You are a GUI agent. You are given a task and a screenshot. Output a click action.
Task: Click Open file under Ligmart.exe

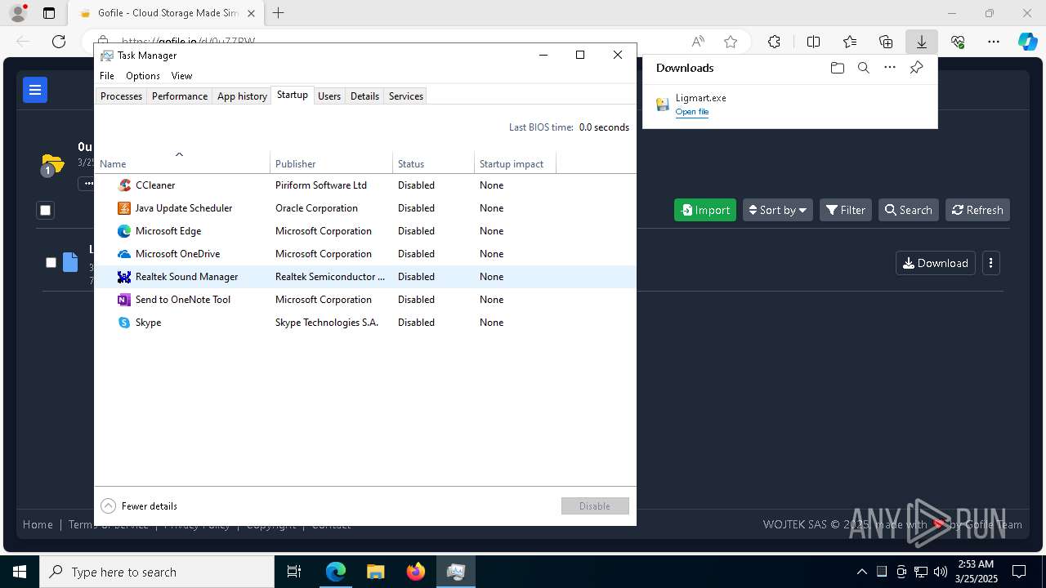pos(691,112)
